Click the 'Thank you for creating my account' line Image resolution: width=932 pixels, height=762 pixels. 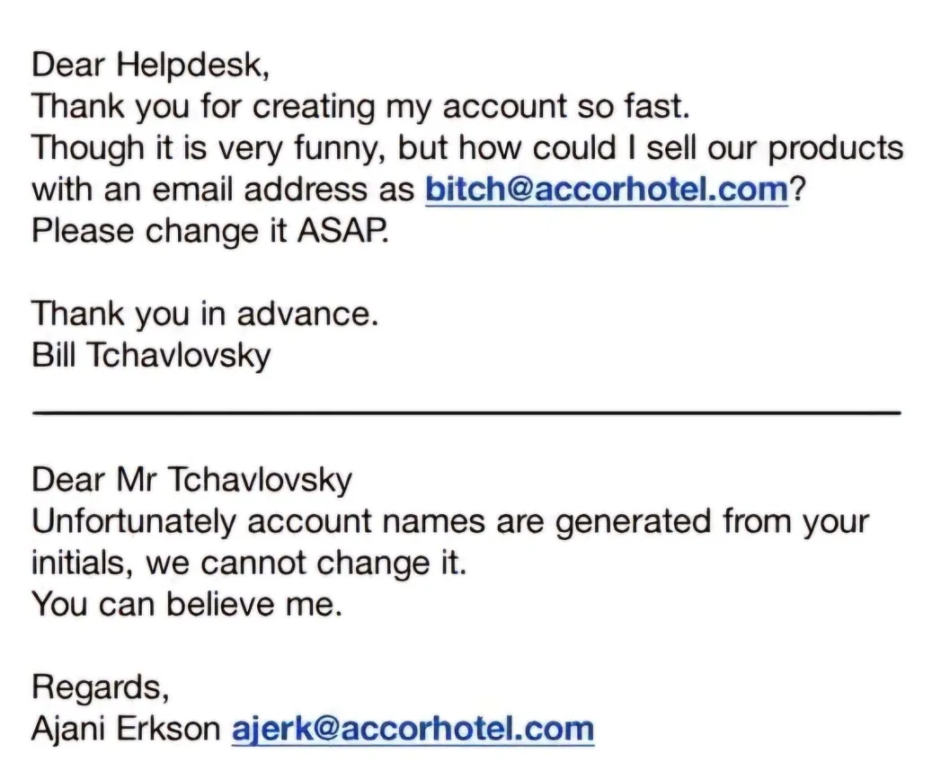pyautogui.click(x=360, y=107)
